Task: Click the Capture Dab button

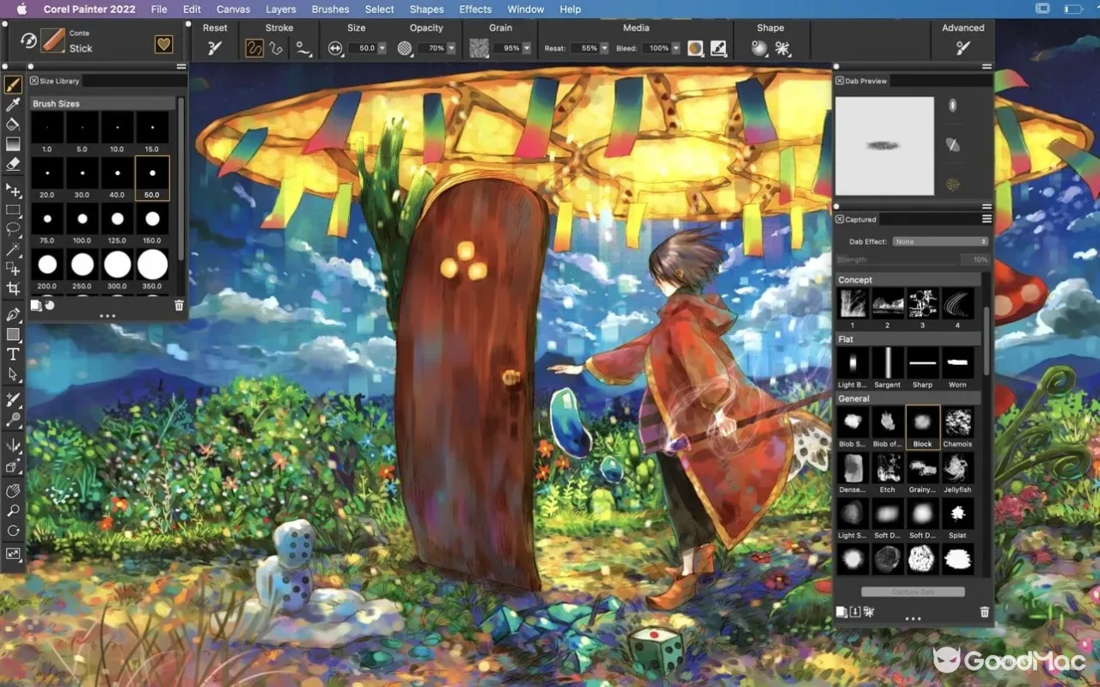Action: (x=913, y=592)
